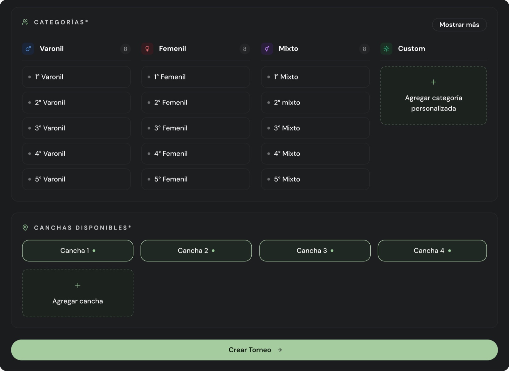Click the Varonil column heading
The image size is (509, 371).
click(x=52, y=49)
